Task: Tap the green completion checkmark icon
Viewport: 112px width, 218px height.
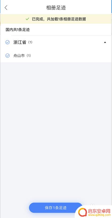Action: click(x=27, y=19)
